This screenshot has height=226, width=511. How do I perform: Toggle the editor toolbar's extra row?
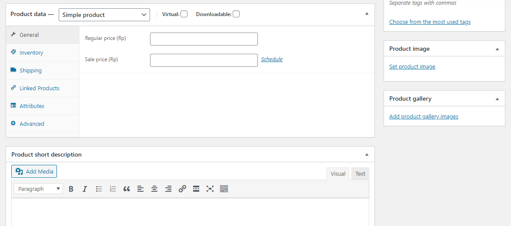(224, 189)
